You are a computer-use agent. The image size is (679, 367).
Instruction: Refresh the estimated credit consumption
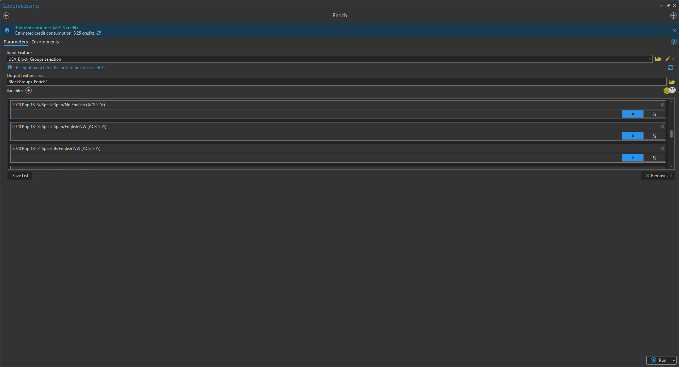coord(99,33)
